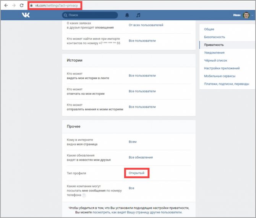Screen dimensions: 256x218
Task: Open the Уведомления settings section
Action: pos(214,53)
